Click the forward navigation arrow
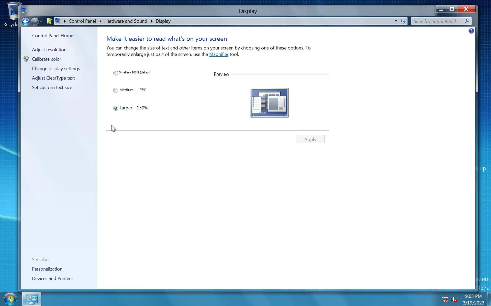491x306 pixels. [x=35, y=21]
